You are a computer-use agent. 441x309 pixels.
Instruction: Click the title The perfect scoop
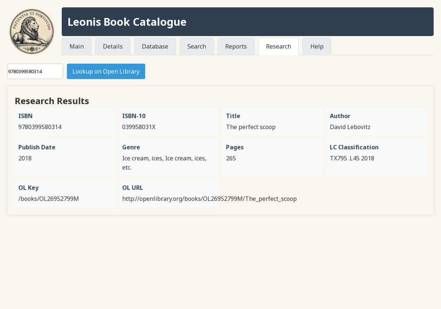[251, 127]
